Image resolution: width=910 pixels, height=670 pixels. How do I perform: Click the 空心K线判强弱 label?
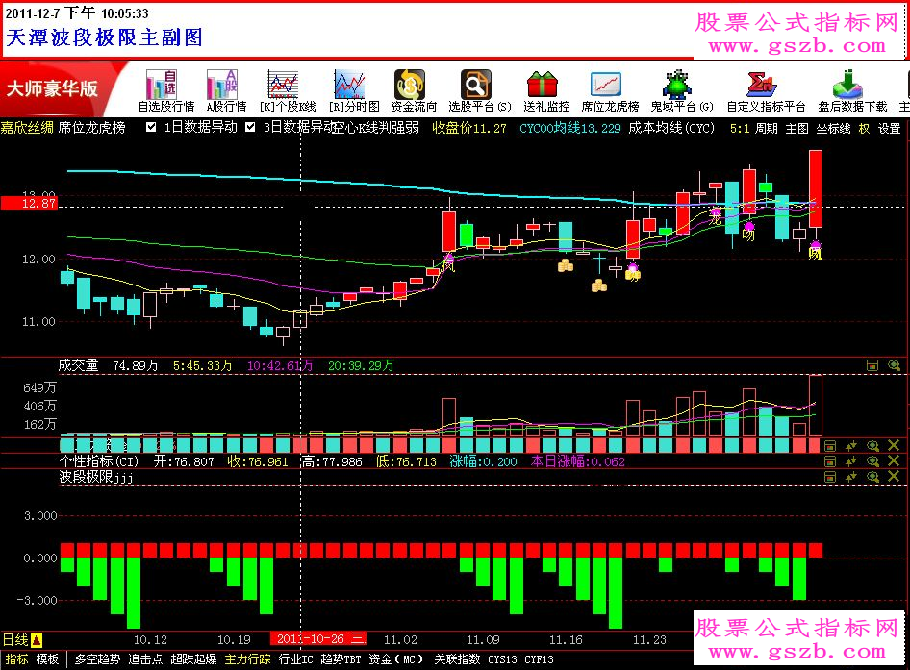[x=377, y=128]
